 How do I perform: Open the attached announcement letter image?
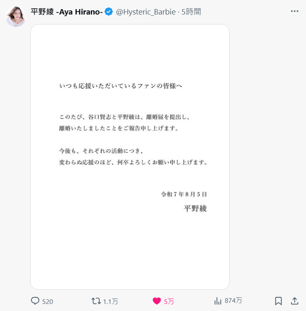point(130,157)
